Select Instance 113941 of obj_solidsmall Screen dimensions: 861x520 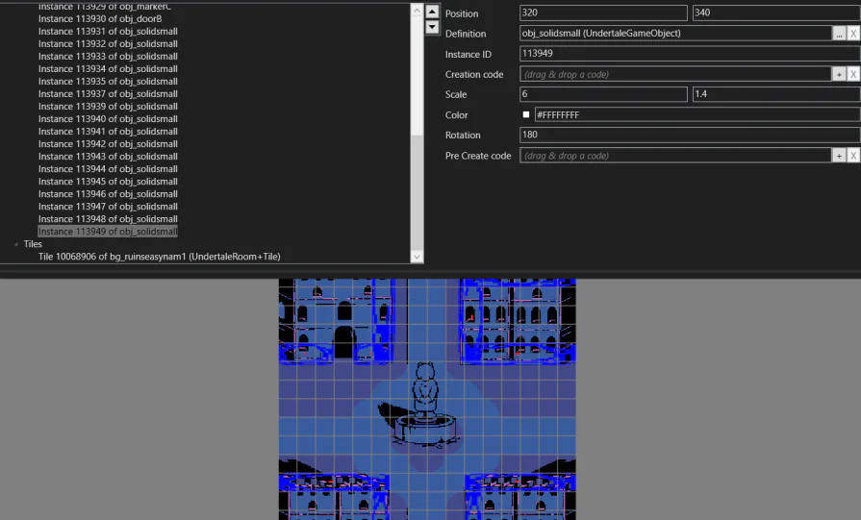coord(108,132)
